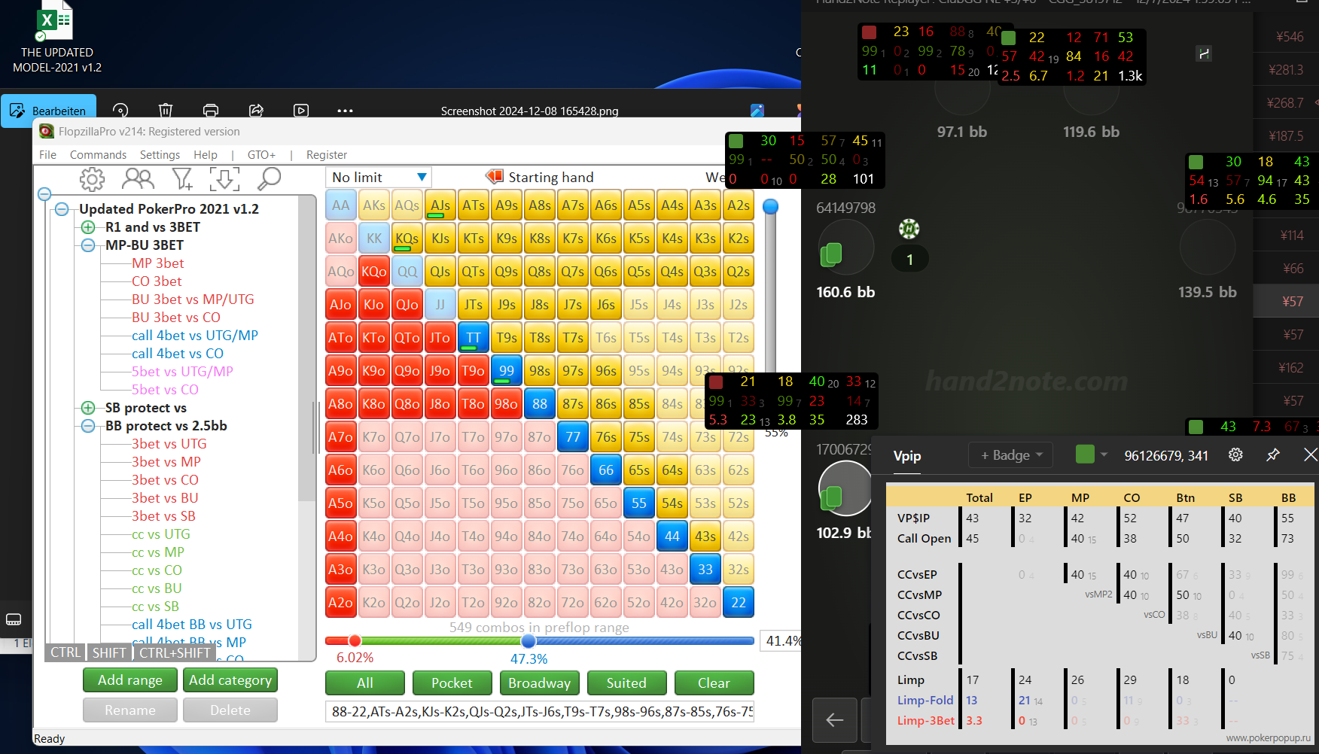The width and height of the screenshot is (1319, 754).
Task: Click the share icon in the photo viewer
Action: click(256, 111)
